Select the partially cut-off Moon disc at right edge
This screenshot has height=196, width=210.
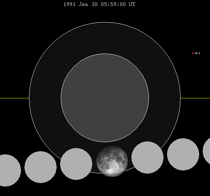(207, 150)
